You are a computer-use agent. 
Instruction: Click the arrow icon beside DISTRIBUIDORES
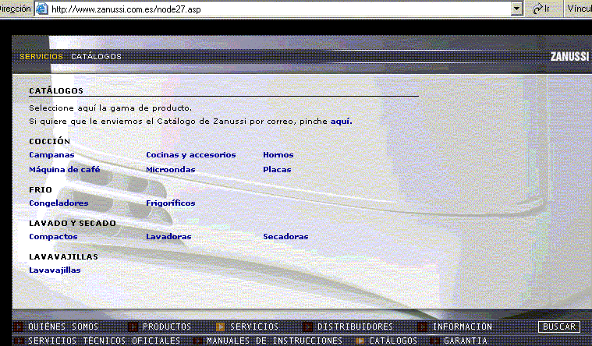(x=308, y=327)
